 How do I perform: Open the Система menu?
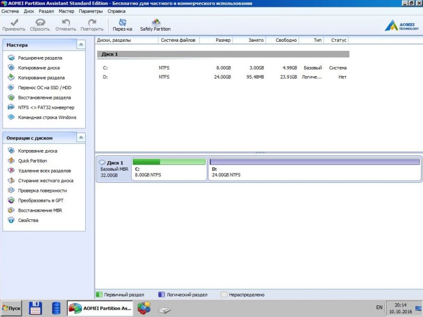[10, 11]
